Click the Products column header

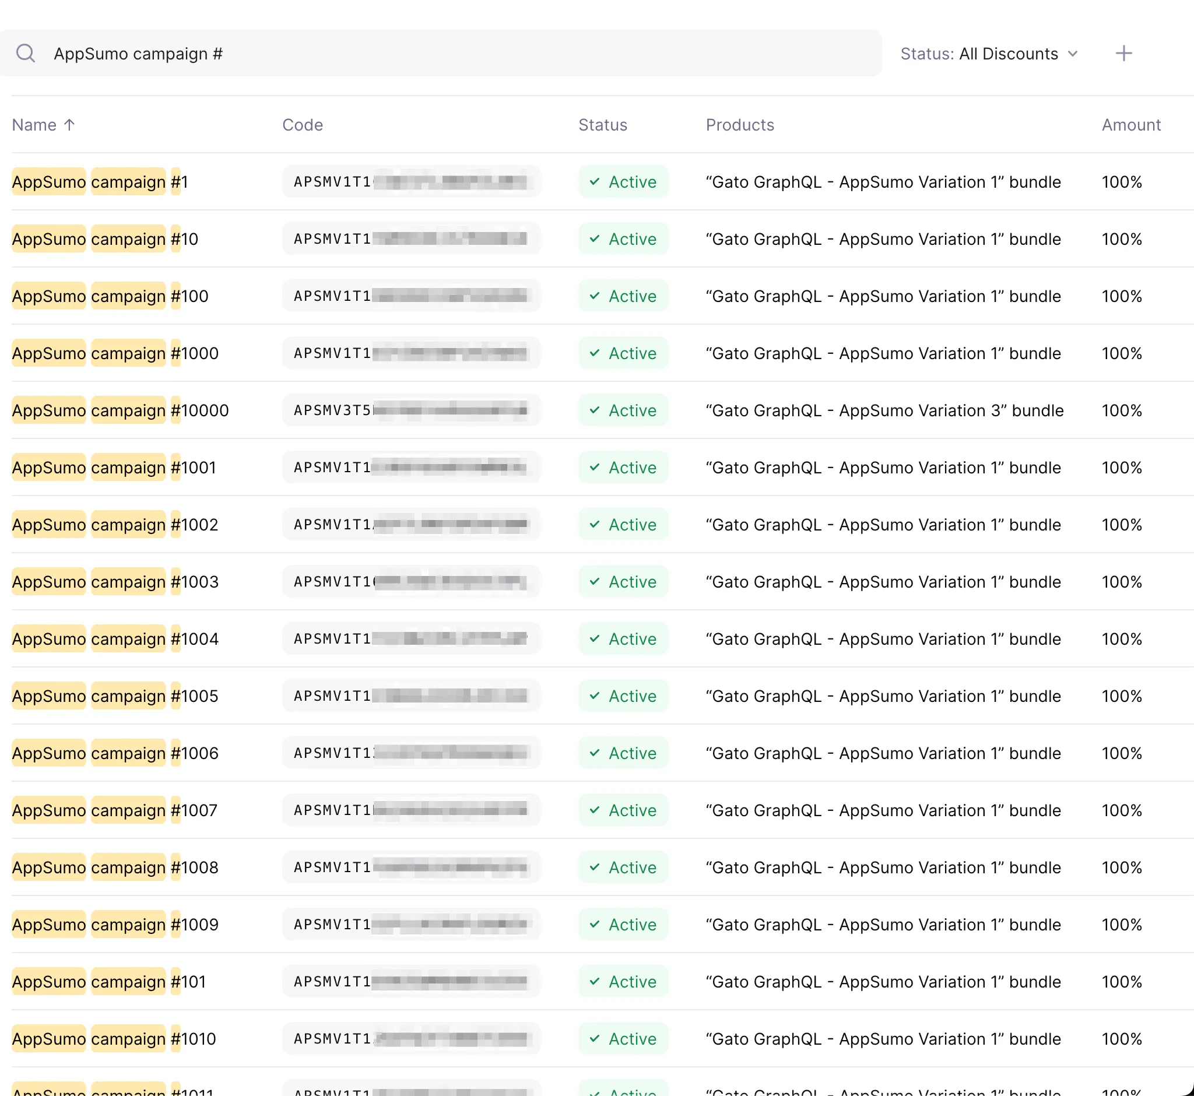tap(740, 125)
